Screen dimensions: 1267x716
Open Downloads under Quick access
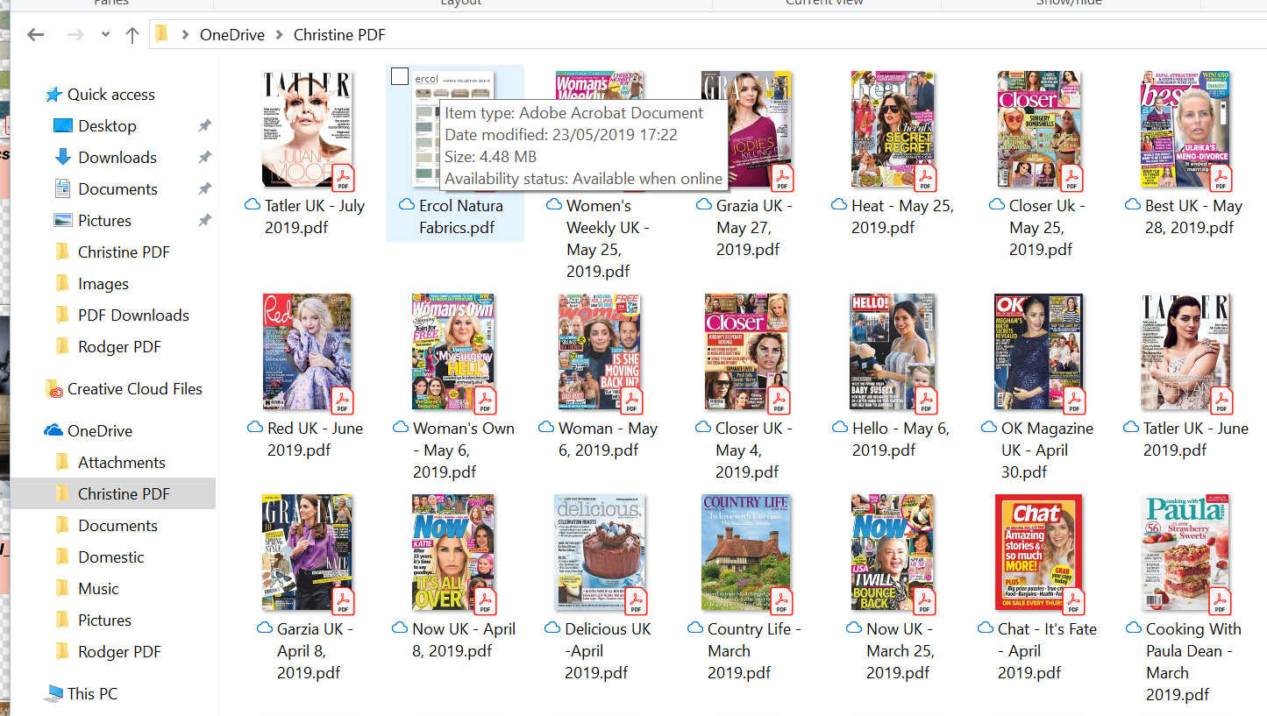pos(117,158)
